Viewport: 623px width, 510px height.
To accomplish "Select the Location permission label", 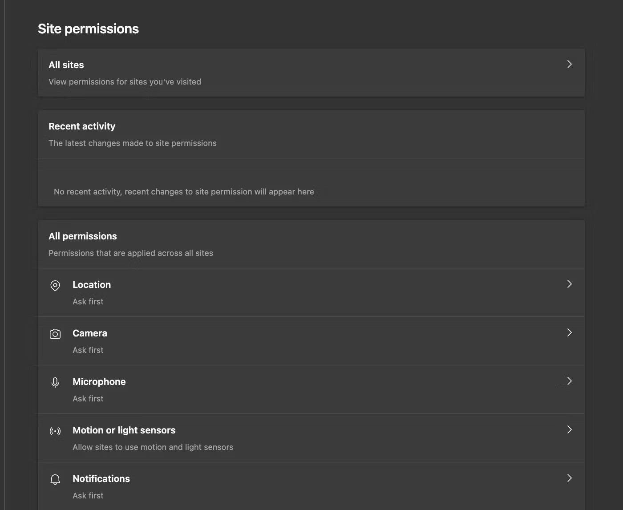I will [92, 285].
